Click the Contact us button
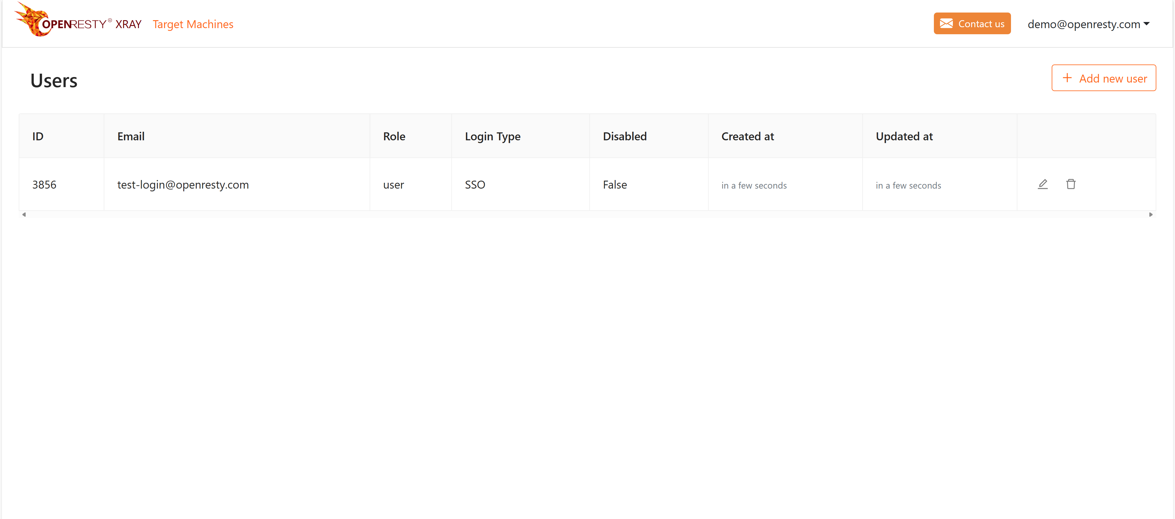The height and width of the screenshot is (519, 1175). tap(972, 24)
